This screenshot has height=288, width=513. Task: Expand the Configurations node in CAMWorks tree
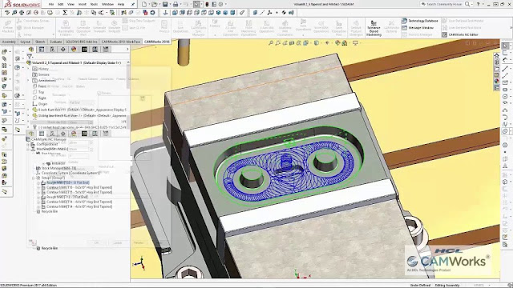click(28, 144)
